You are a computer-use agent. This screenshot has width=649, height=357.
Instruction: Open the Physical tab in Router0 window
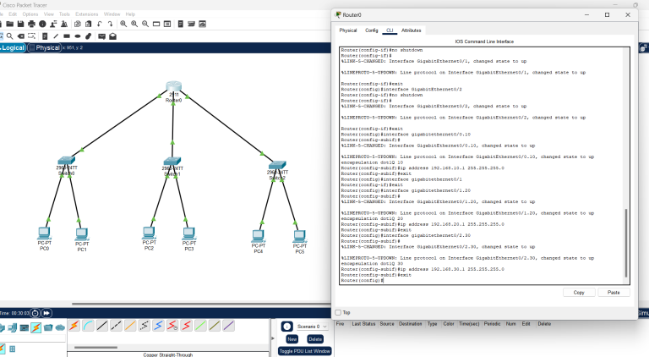point(347,30)
